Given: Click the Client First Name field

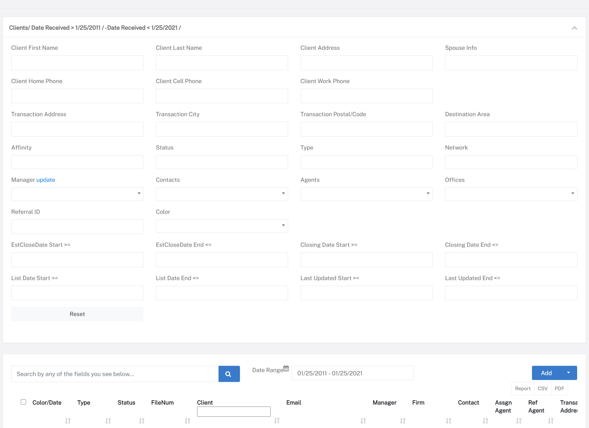Looking at the screenshot, I should 77,63.
